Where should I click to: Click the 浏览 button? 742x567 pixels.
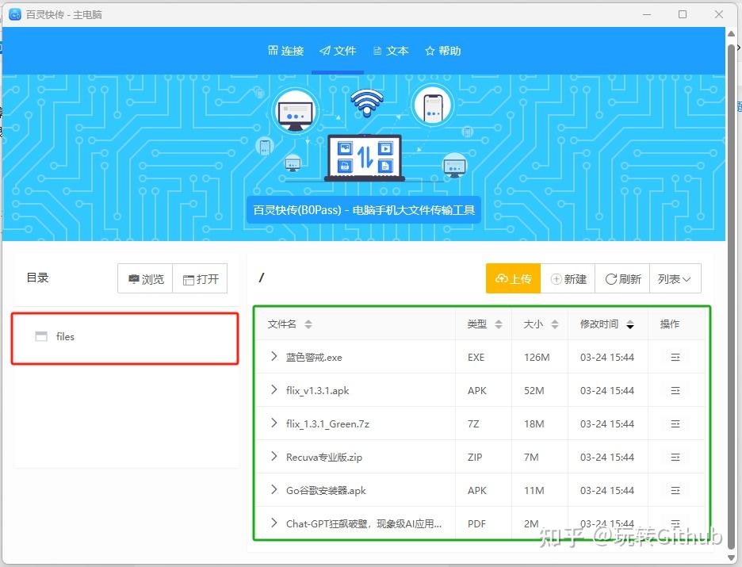(145, 279)
